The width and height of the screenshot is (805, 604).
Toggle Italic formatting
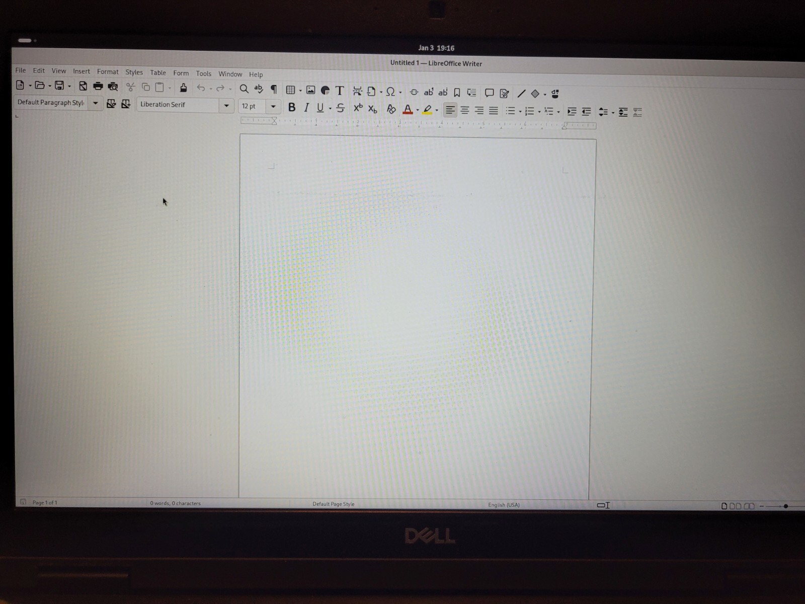tap(306, 108)
